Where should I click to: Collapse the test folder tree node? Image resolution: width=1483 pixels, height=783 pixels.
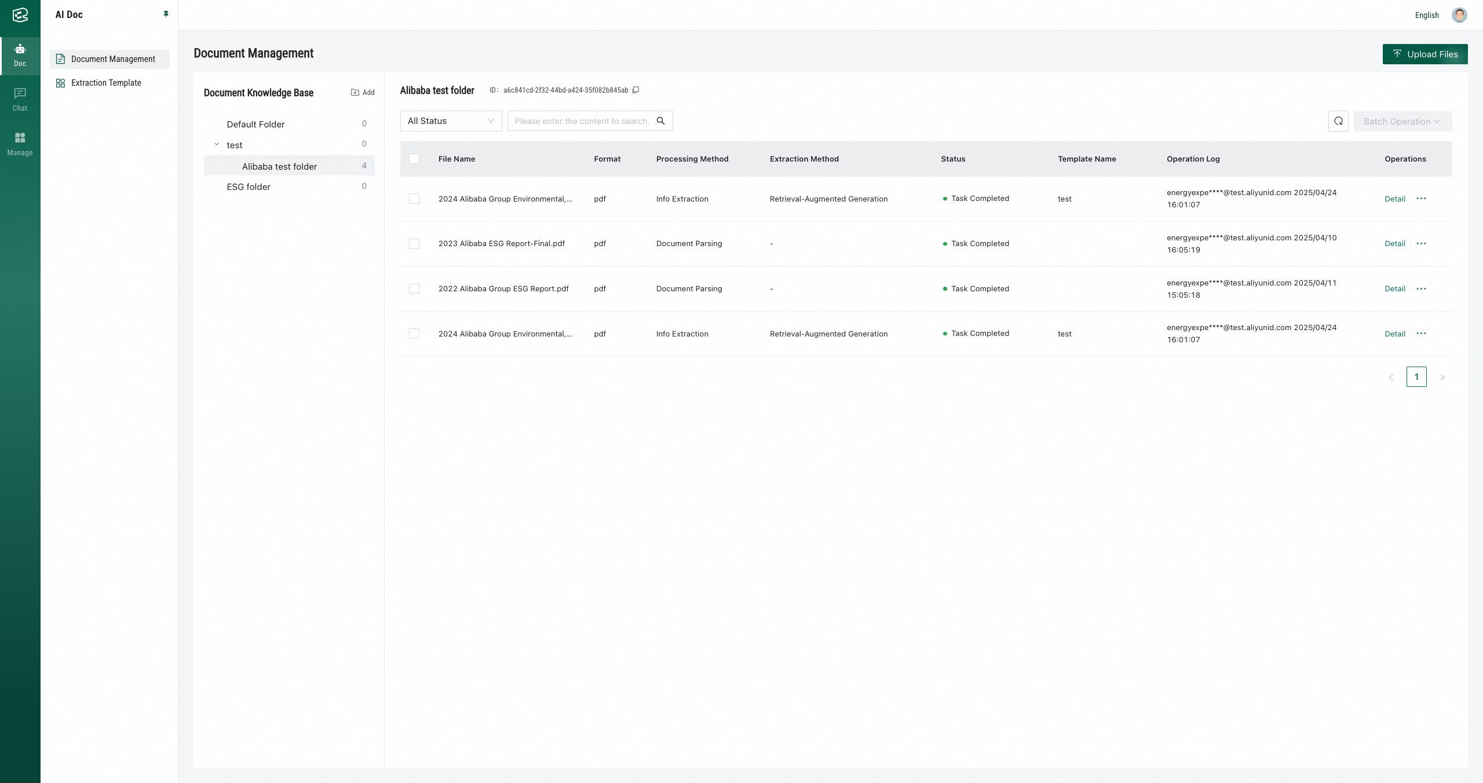pyautogui.click(x=217, y=145)
